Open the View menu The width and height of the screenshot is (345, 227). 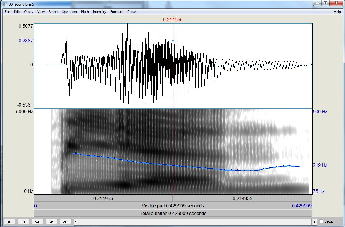[x=41, y=12]
